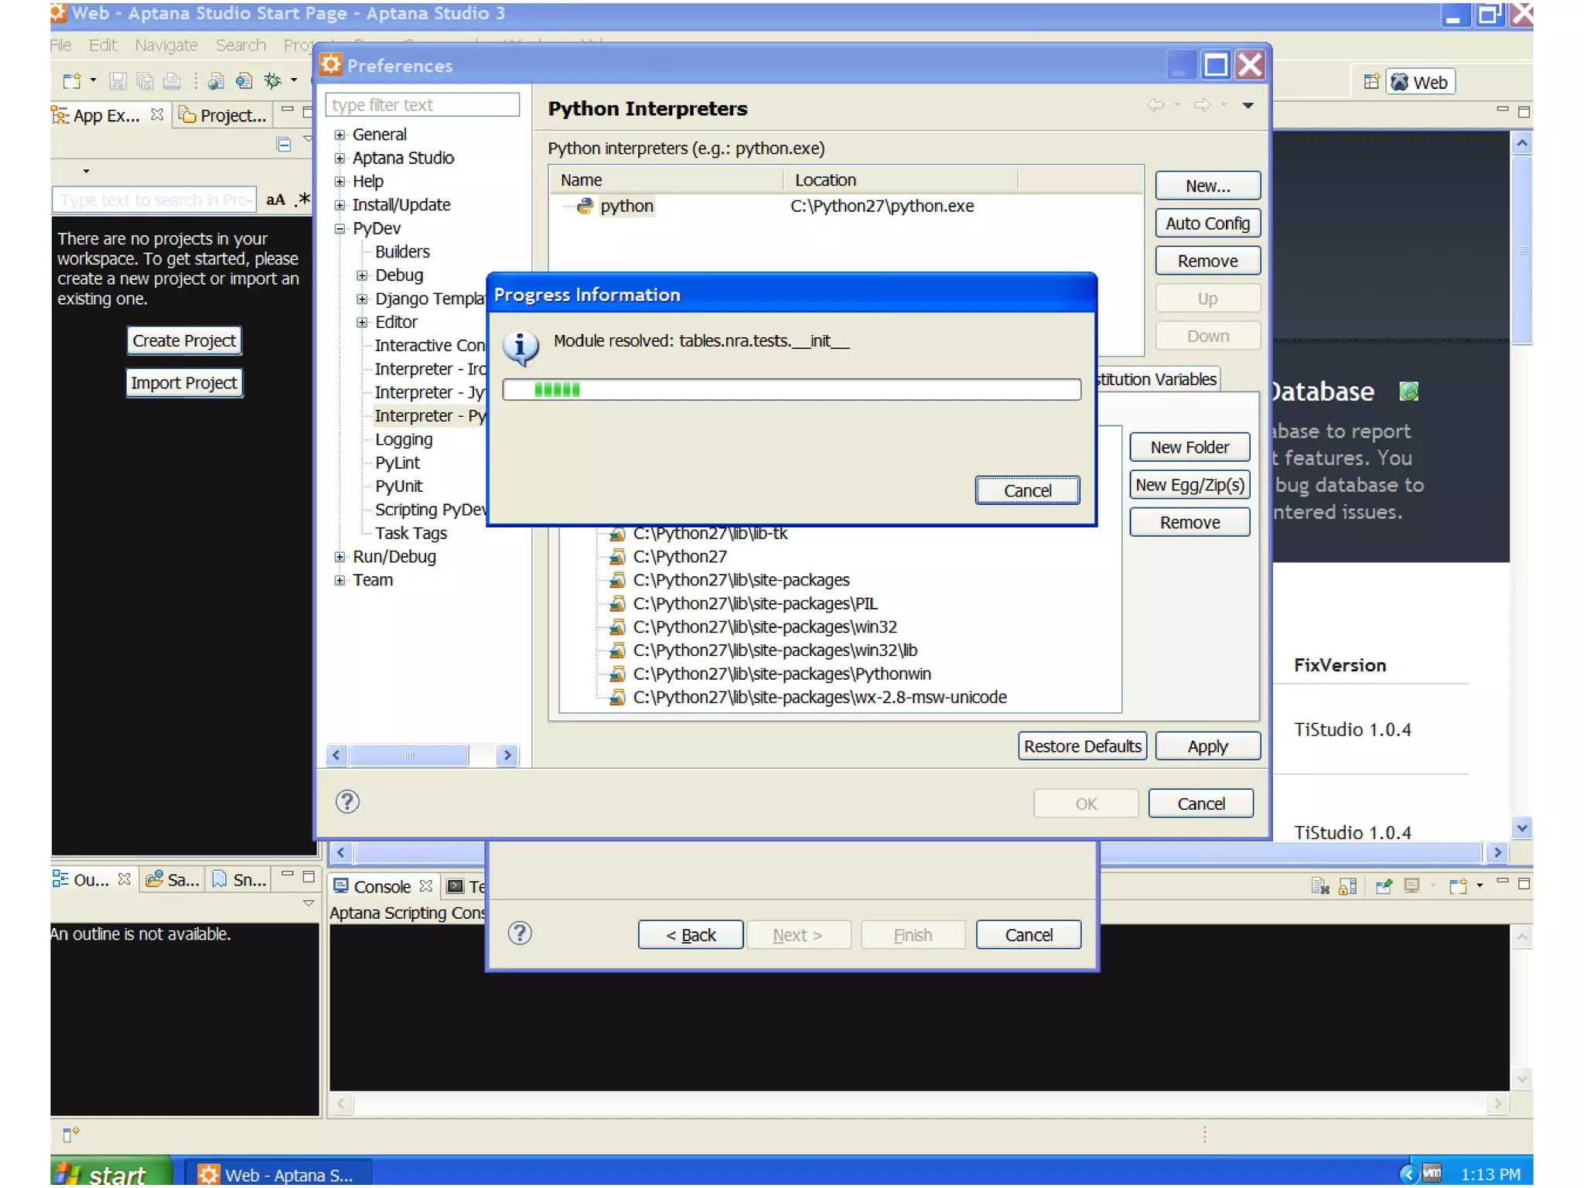
Task: Switch to the Snippets tab
Action: [240, 879]
